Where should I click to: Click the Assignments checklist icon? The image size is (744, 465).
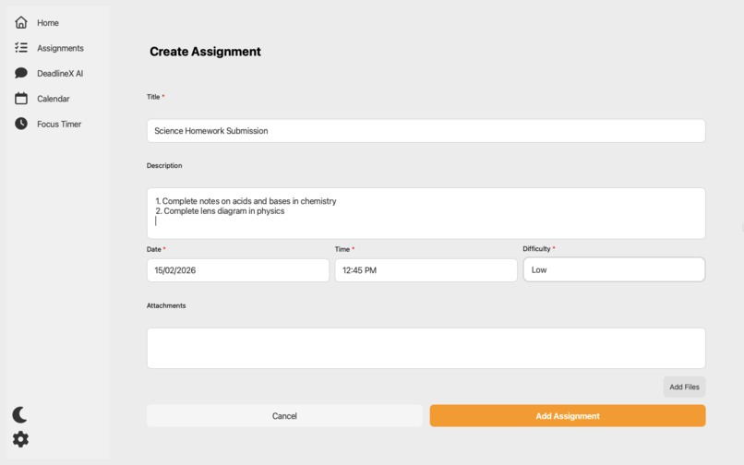(x=21, y=47)
